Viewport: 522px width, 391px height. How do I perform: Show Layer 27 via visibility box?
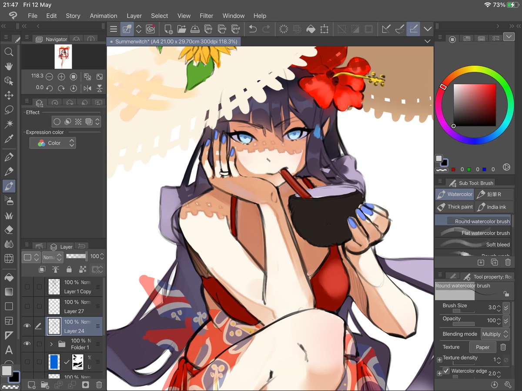[x=27, y=306]
